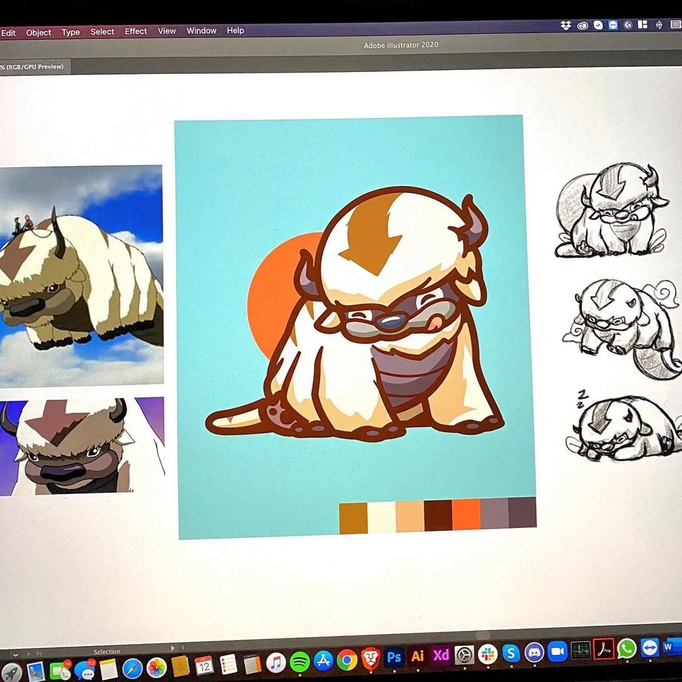This screenshot has height=682, width=682.
Task: Launch Brave browser from the dock
Action: click(x=371, y=658)
